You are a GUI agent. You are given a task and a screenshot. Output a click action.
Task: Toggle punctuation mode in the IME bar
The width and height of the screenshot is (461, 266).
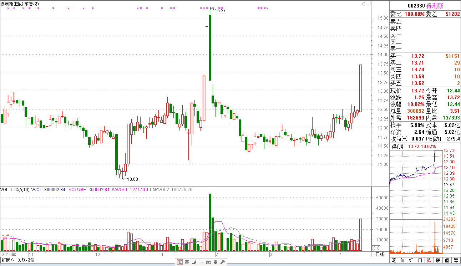201,263
